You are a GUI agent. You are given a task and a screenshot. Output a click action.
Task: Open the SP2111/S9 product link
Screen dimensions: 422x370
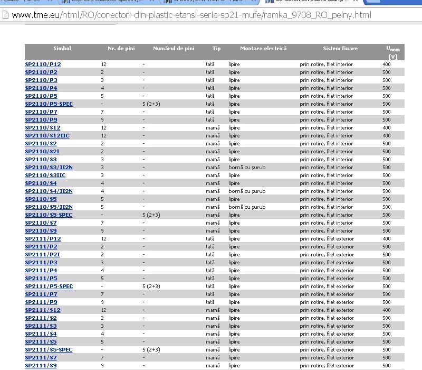(x=41, y=365)
